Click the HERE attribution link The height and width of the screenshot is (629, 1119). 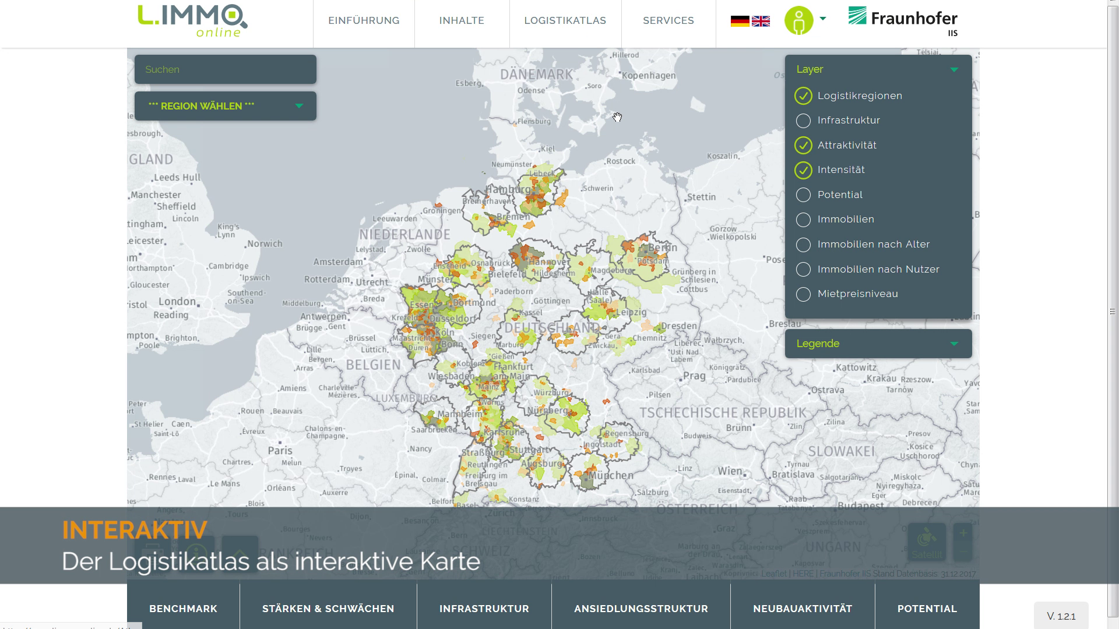coord(803,574)
